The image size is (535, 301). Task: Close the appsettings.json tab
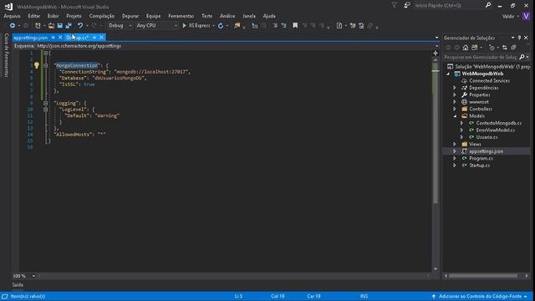tap(60, 37)
